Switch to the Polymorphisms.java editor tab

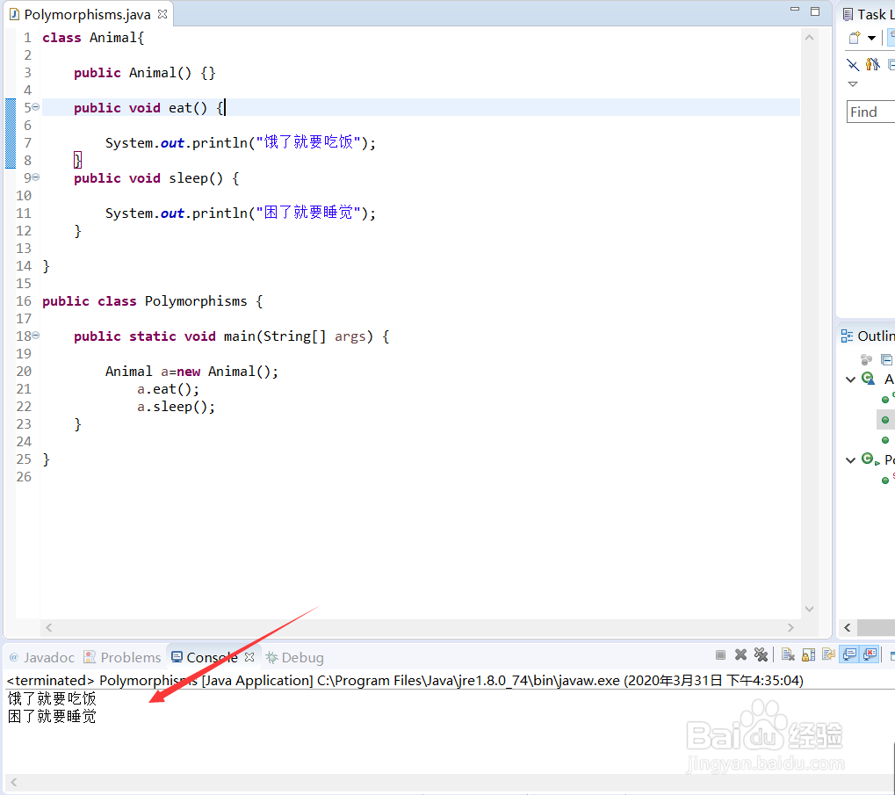(87, 14)
